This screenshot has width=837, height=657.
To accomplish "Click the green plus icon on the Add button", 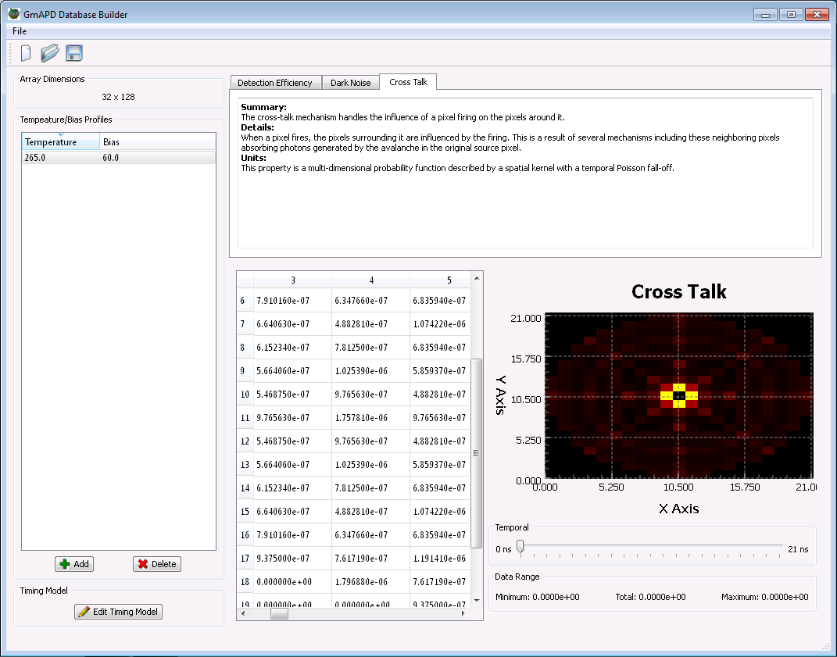I will click(x=63, y=563).
